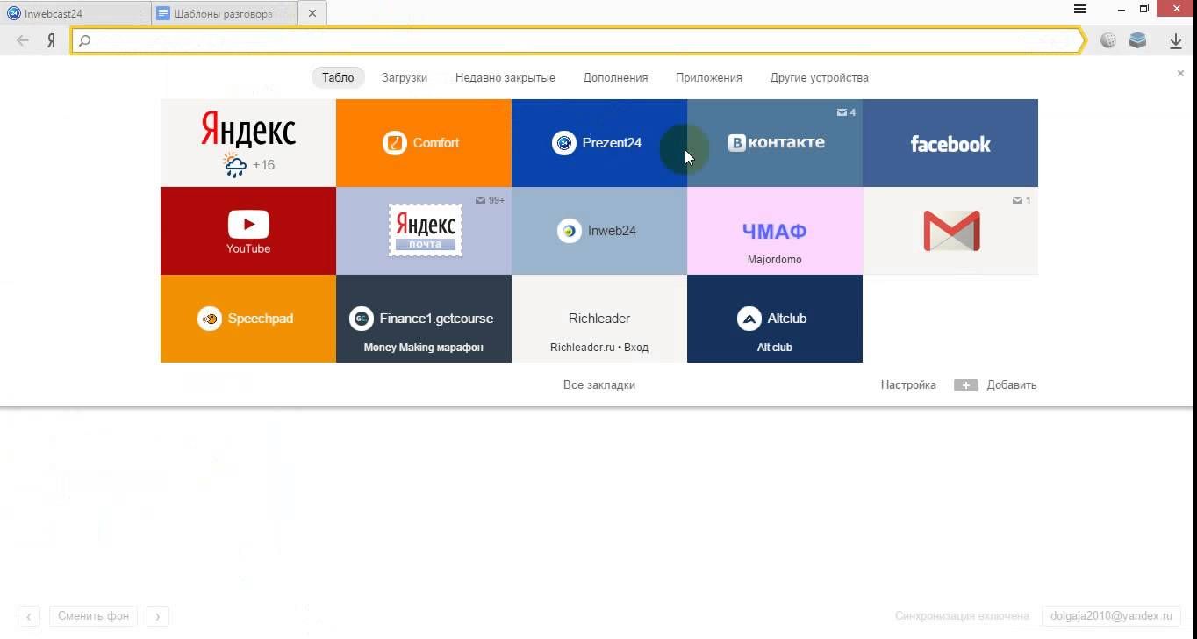The width and height of the screenshot is (1197, 639).
Task: Click the Gmail unread counter 1
Action: pos(1021,200)
